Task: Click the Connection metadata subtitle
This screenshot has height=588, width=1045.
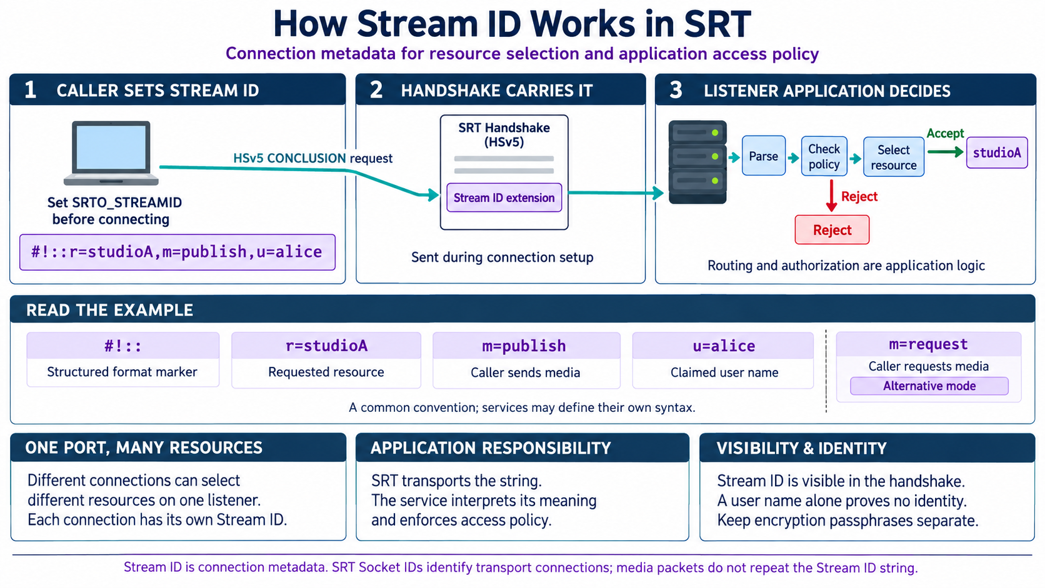Action: click(522, 54)
